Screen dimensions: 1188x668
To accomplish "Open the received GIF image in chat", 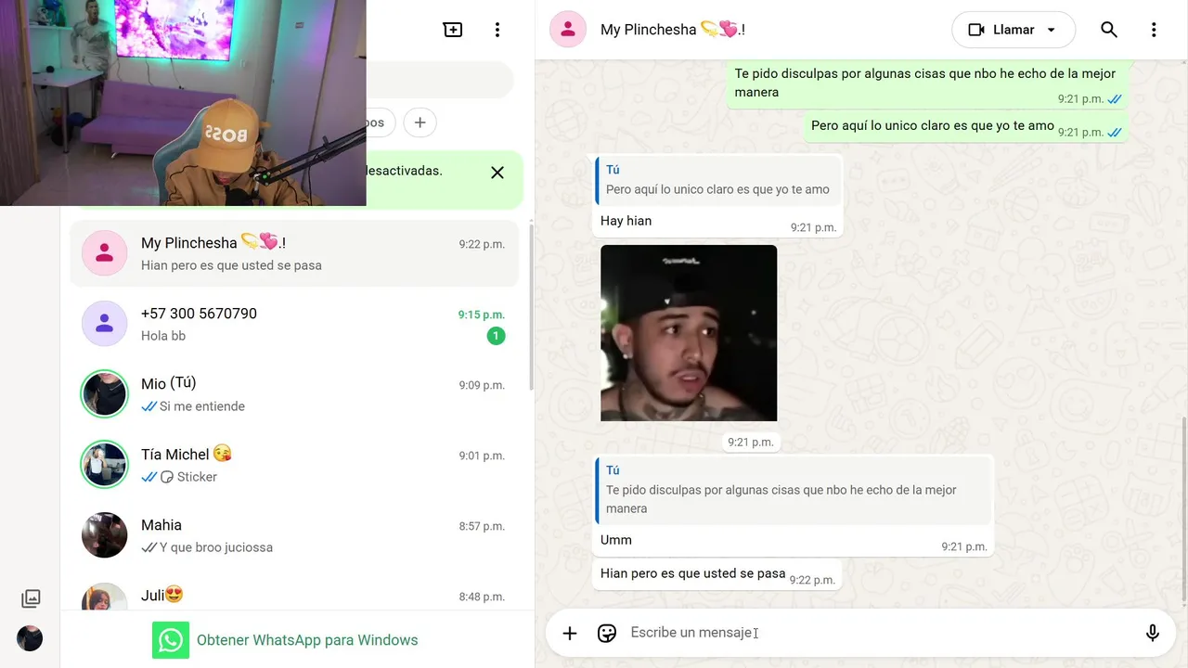I will (689, 333).
